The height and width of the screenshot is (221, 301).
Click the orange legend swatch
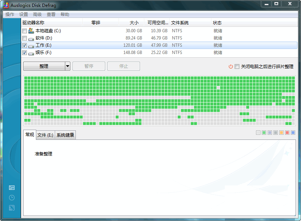pos(281,133)
